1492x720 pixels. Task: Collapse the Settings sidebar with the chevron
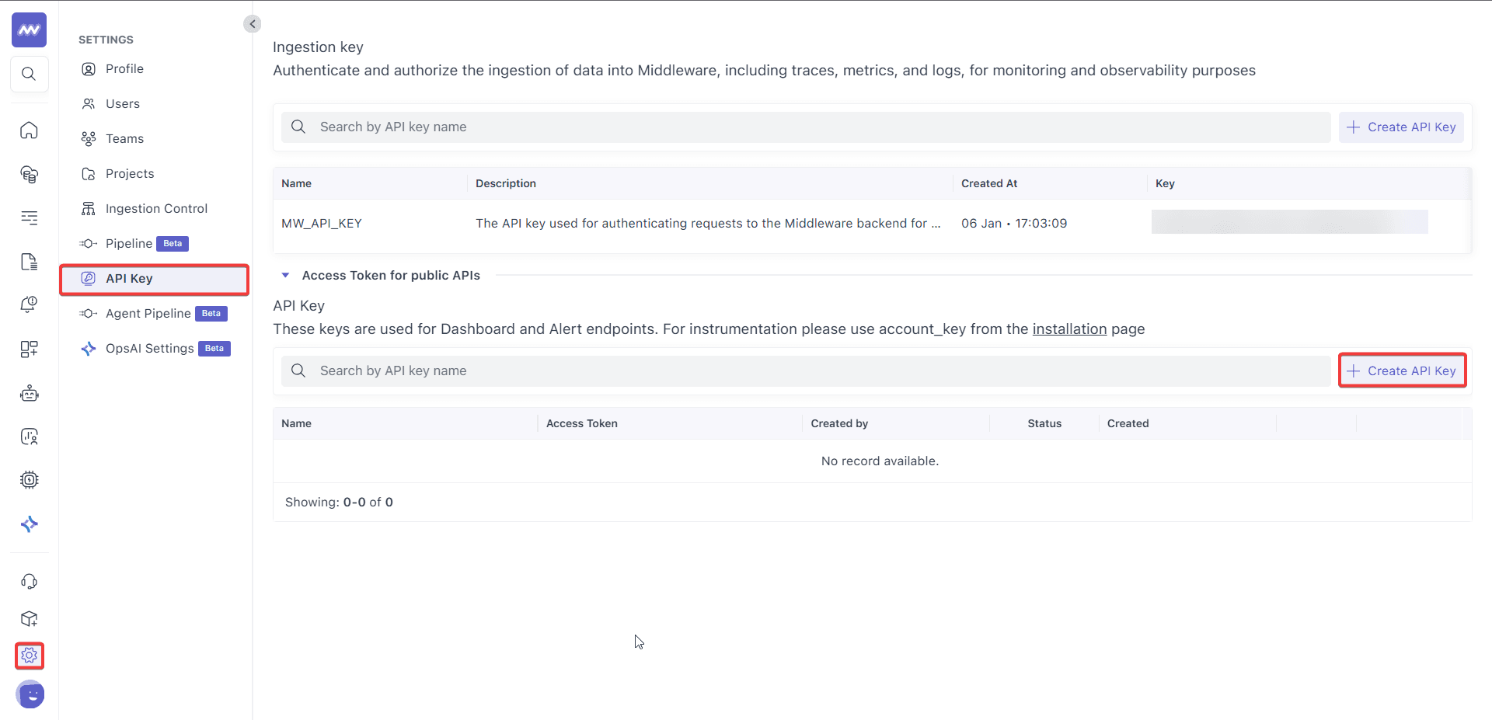click(252, 23)
